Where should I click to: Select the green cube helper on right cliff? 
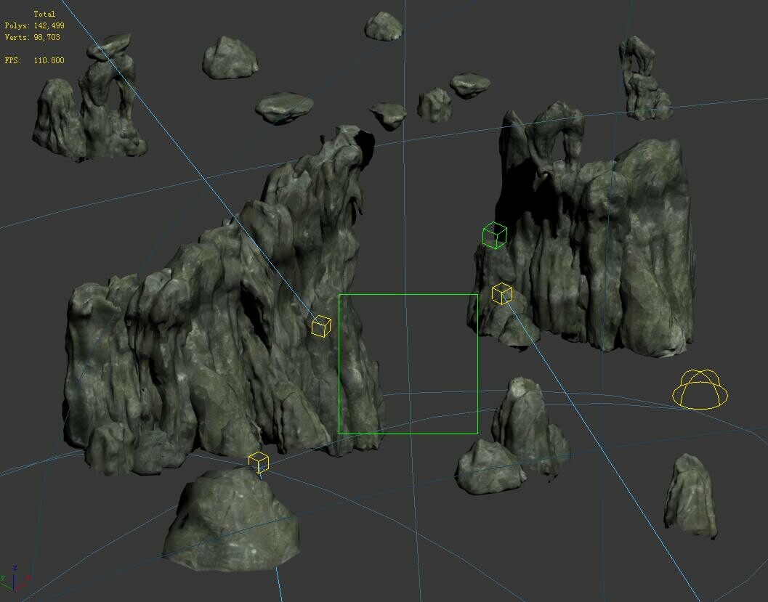pyautogui.click(x=494, y=235)
